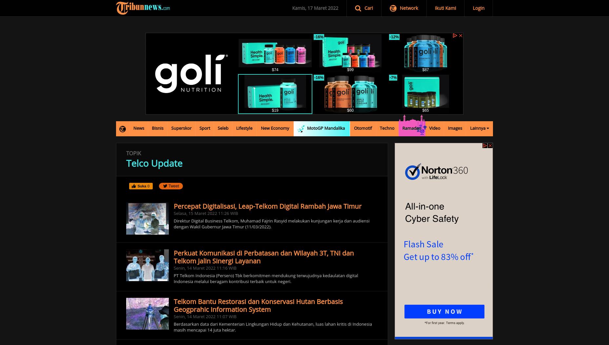Select the $99 Goli product
This screenshot has height=345, width=609.
(x=350, y=53)
